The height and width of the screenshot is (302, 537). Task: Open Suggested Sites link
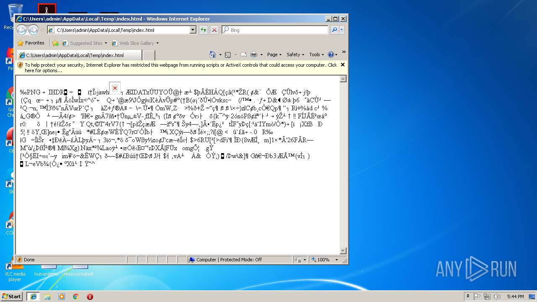point(84,43)
